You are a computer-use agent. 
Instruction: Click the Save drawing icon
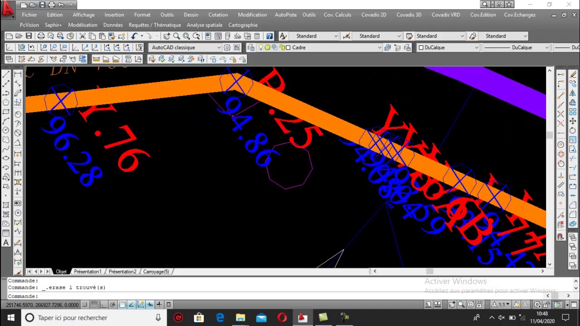click(x=29, y=36)
